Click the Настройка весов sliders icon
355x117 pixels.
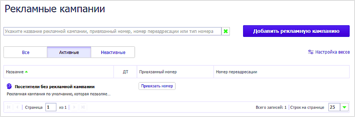[x=310, y=52]
